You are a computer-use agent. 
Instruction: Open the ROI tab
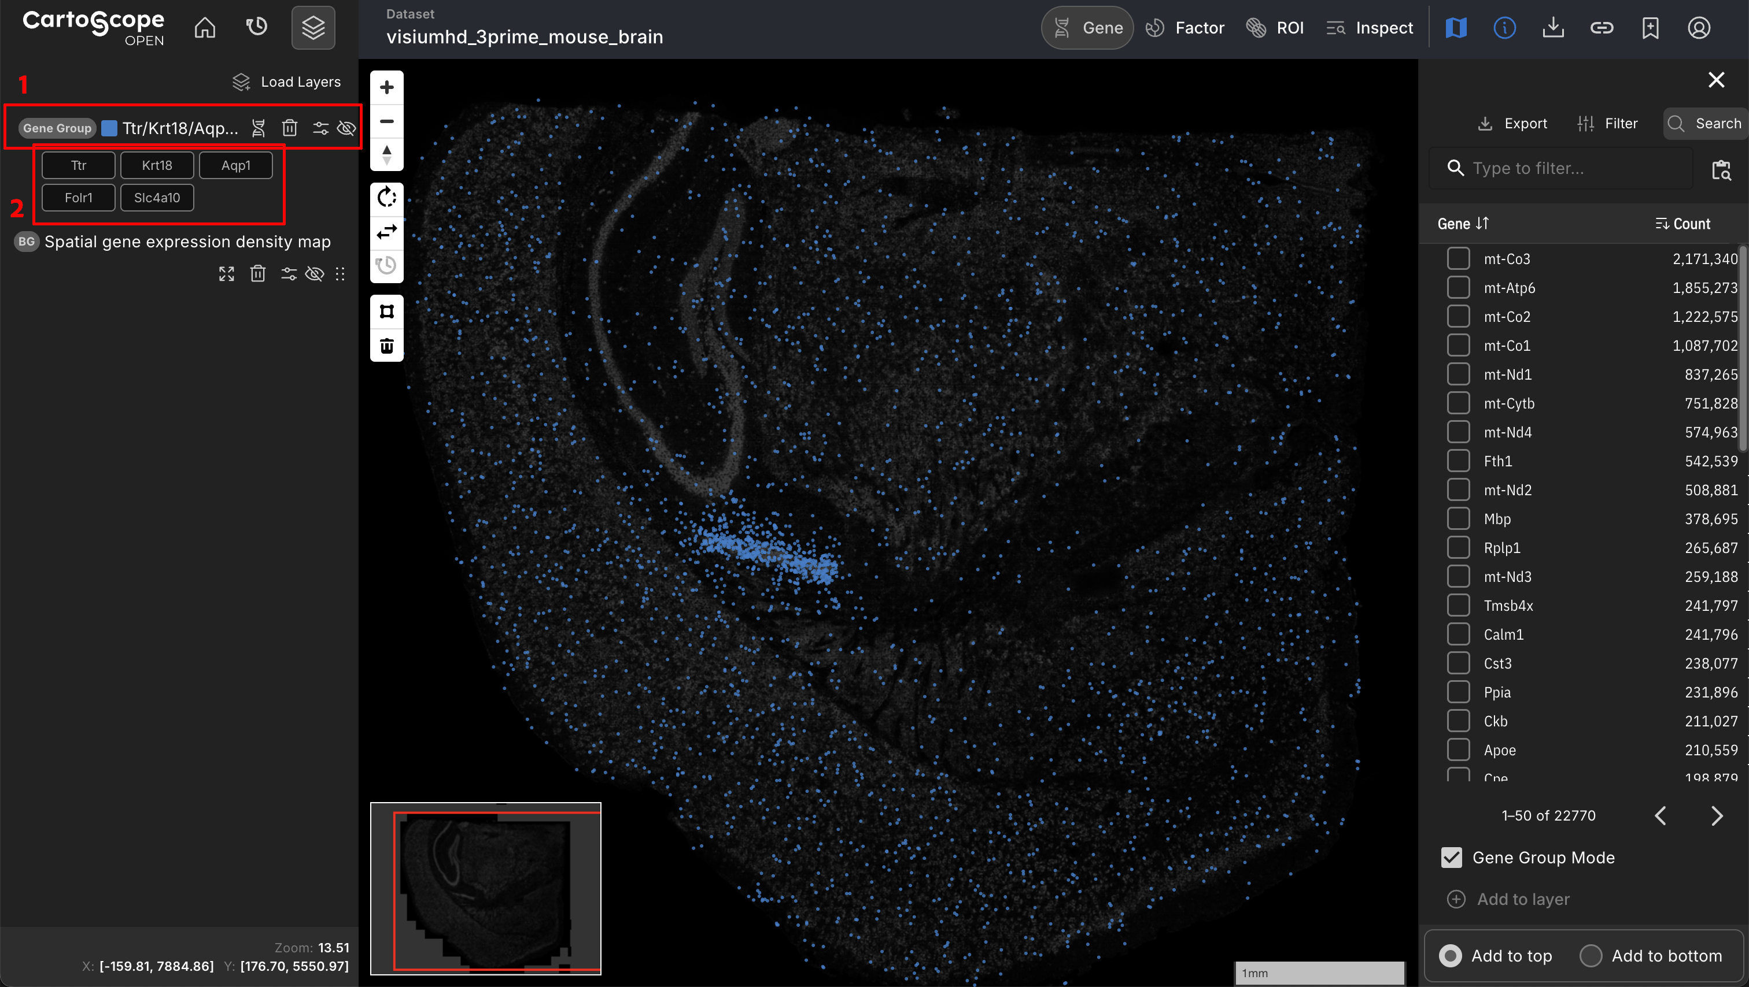(1275, 28)
